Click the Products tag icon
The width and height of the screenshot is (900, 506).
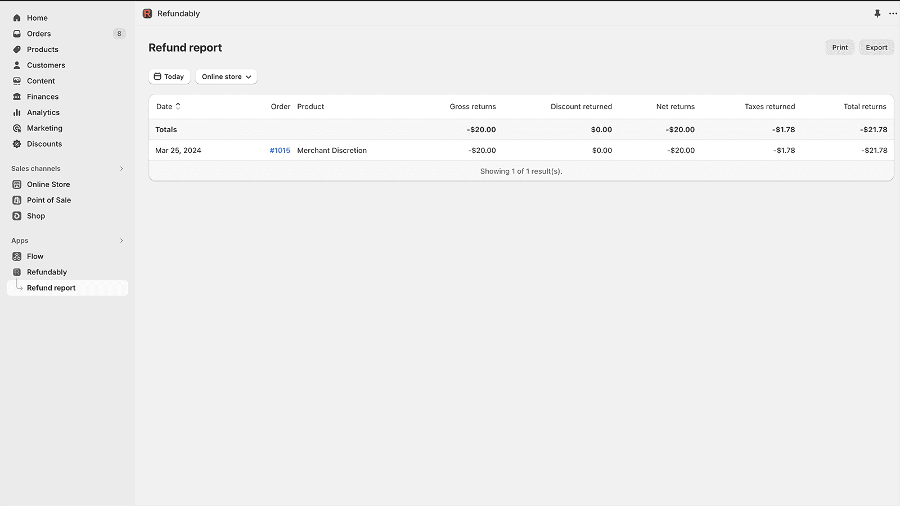coord(17,49)
